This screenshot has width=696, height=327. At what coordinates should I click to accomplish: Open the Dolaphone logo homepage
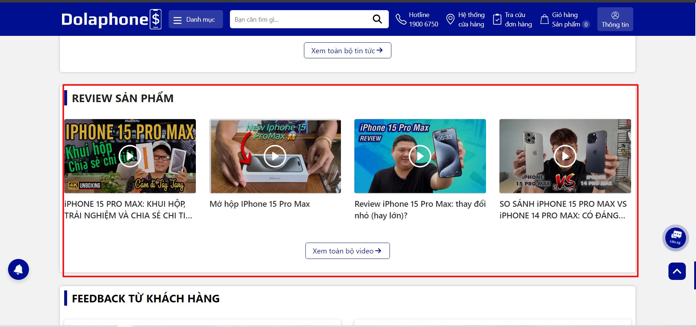(111, 19)
